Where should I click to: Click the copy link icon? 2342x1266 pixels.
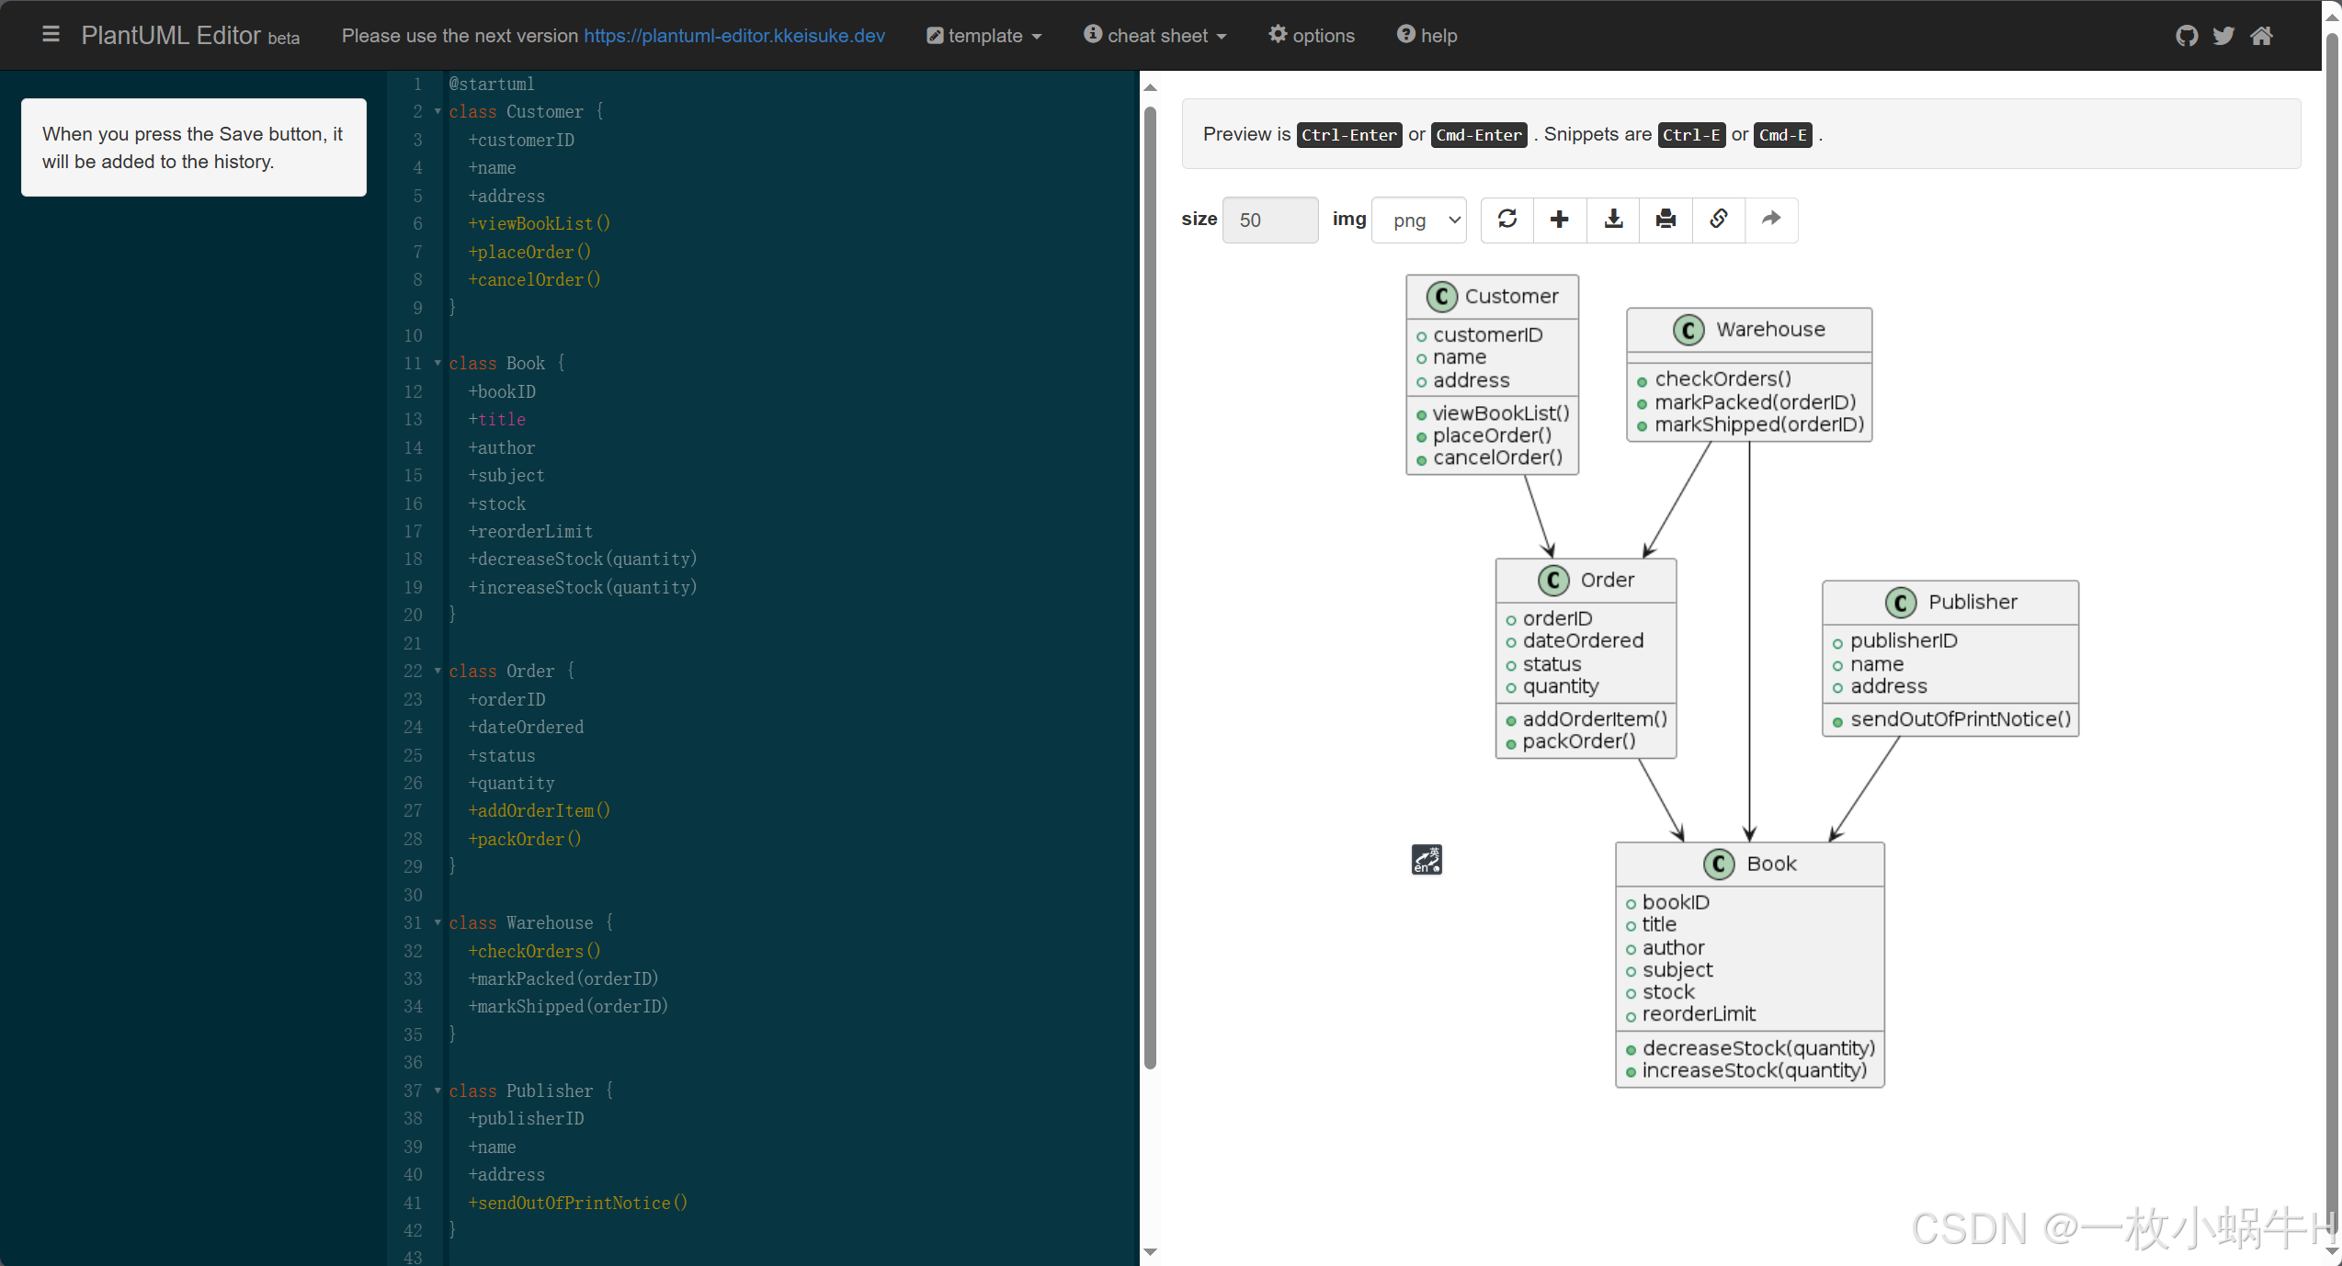point(1719,220)
